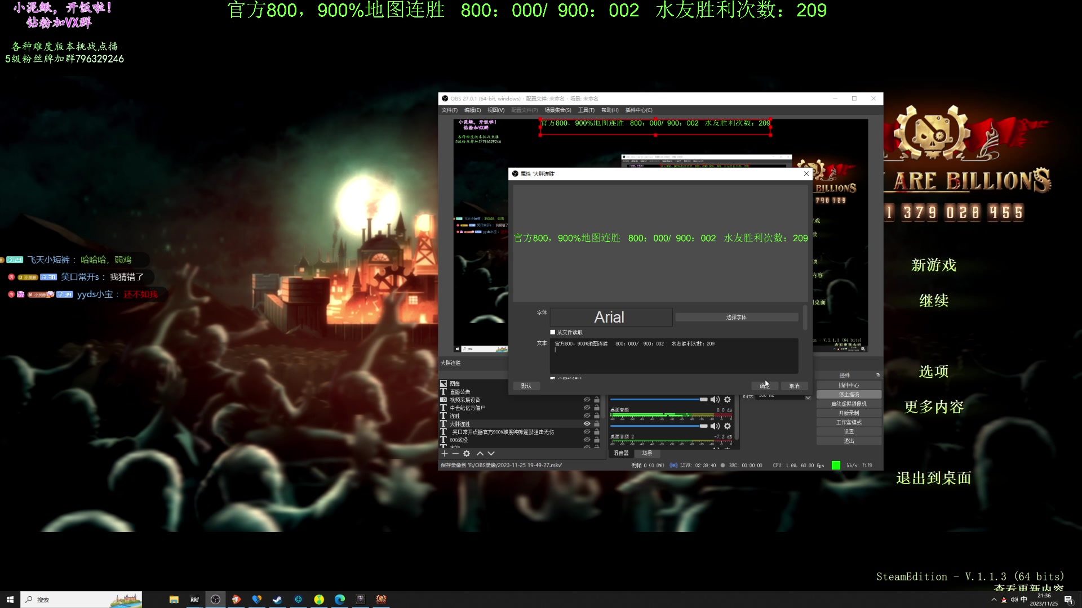The image size is (1082, 608).
Task: Open source properties via gear icon below source list
Action: (x=467, y=454)
